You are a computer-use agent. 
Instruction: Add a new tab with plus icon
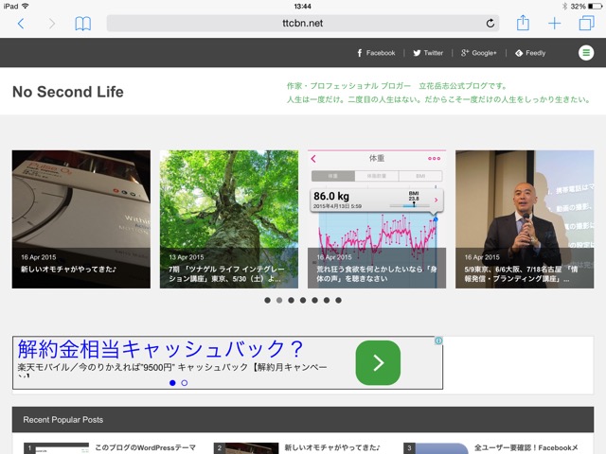tap(555, 24)
